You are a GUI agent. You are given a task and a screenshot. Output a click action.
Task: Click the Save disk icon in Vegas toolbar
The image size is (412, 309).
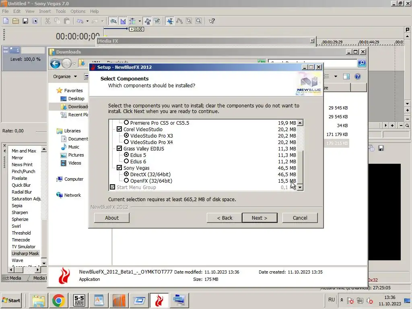coord(25,21)
